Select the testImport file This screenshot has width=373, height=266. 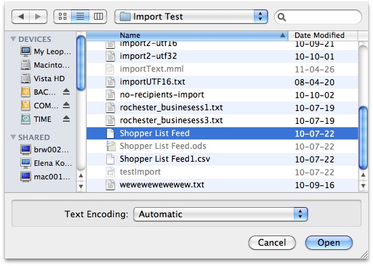222,172
